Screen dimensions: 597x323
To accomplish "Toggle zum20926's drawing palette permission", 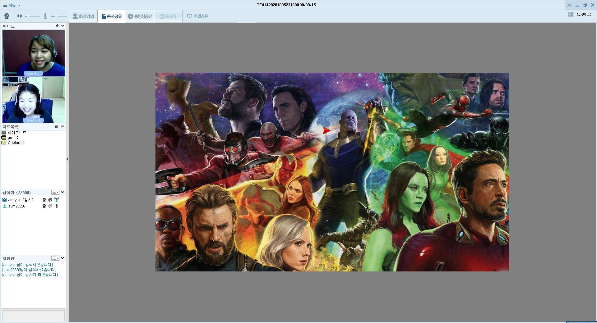I will (x=50, y=206).
